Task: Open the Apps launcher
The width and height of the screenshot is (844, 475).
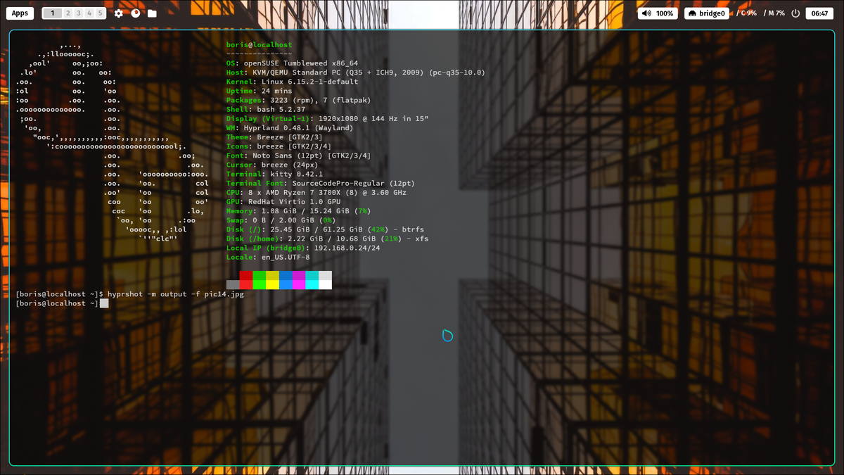Action: pos(19,12)
